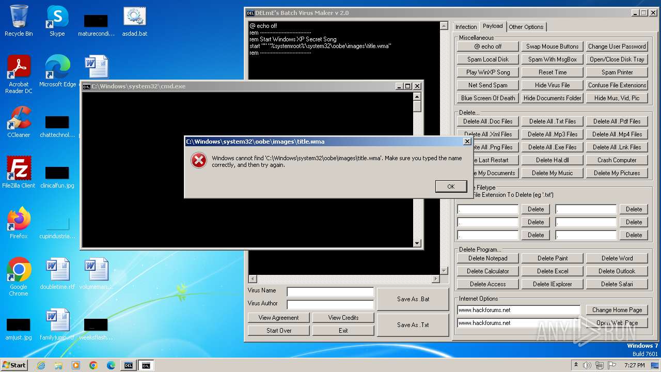Select the cupindustria file icon
The height and width of the screenshot is (372, 661).
(x=57, y=227)
